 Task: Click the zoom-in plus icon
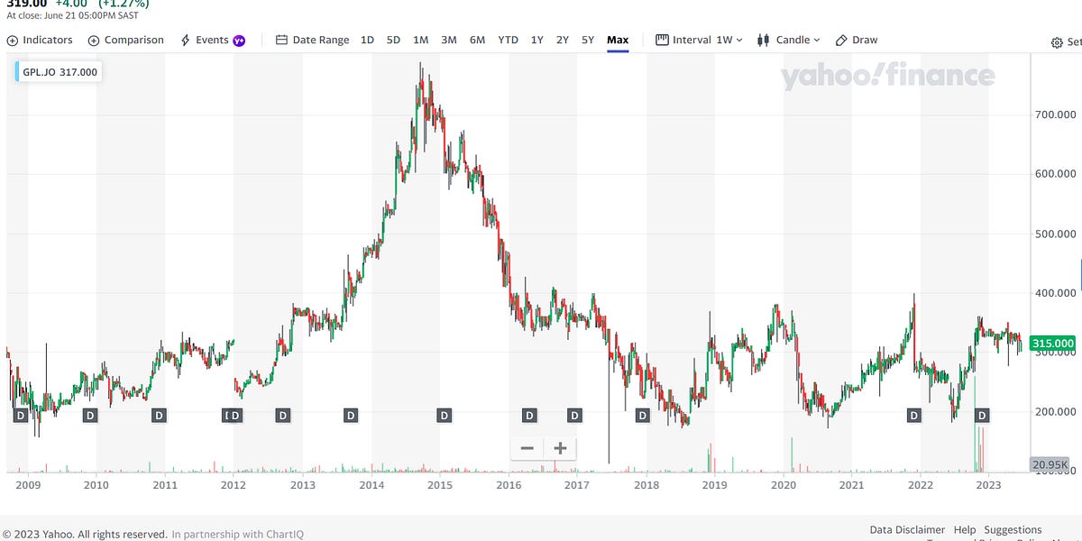click(559, 447)
